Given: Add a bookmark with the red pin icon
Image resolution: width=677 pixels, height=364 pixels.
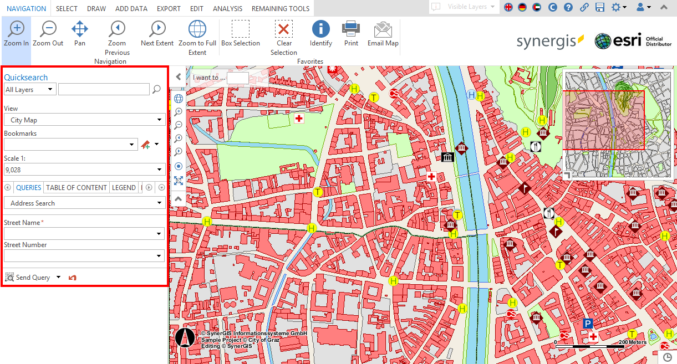Looking at the screenshot, I should click(x=145, y=145).
